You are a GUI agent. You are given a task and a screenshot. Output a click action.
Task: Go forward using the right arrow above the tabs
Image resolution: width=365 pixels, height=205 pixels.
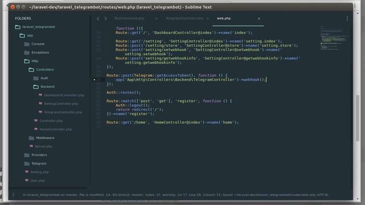tap(106, 19)
